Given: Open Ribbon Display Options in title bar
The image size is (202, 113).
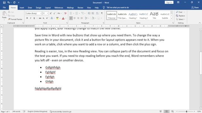Looking at the screenshot, I should pyautogui.click(x=178, y=3).
